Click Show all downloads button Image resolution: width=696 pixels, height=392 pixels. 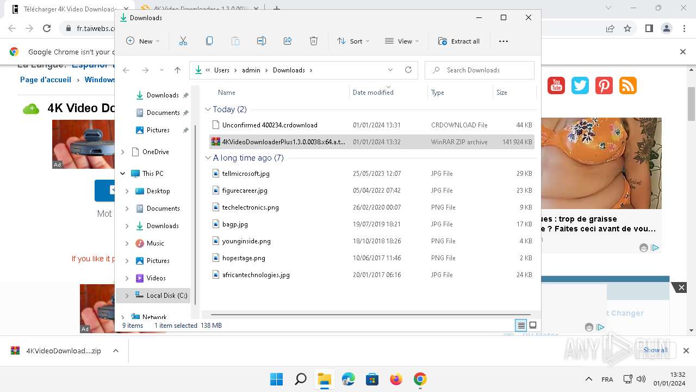tap(655, 350)
